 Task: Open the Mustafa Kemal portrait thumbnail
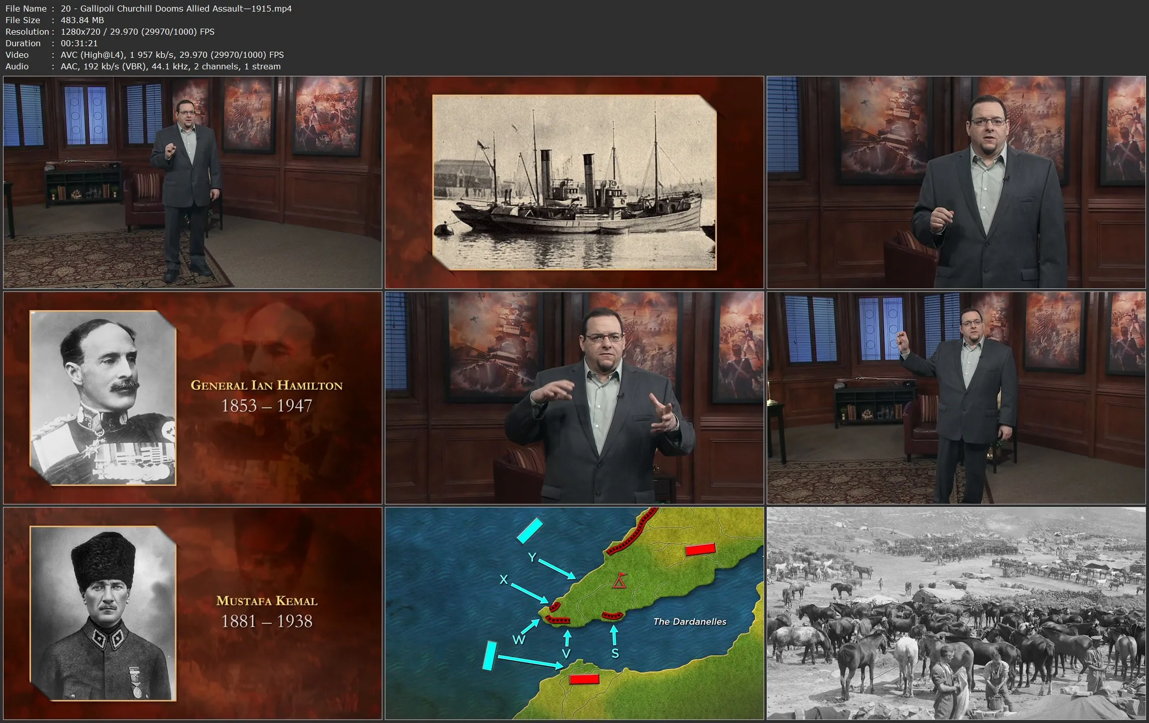193,613
